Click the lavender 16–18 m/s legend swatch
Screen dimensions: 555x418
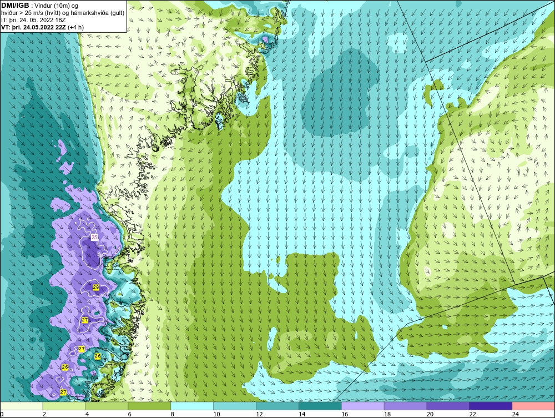pos(363,406)
